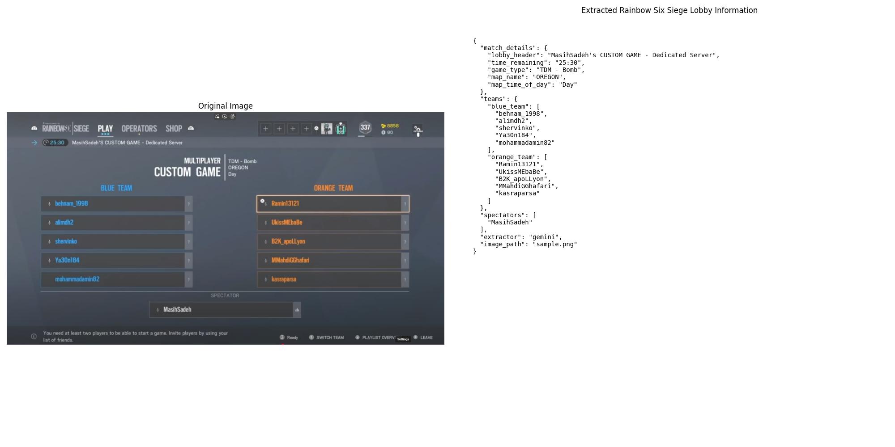Viewport: 895px width, 447px height.
Task: Click the 25:30 countdown timer pill
Action: coord(55,143)
